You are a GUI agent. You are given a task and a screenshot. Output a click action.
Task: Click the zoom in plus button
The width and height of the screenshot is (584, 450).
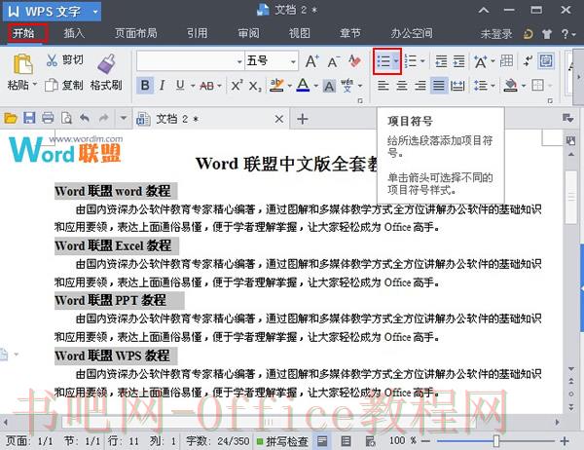click(x=565, y=441)
